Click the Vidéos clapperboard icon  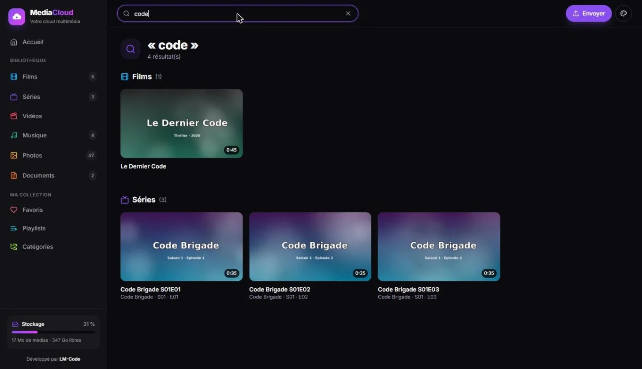(x=14, y=116)
